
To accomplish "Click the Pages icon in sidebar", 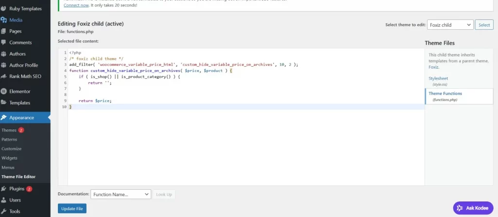I will [4, 31].
